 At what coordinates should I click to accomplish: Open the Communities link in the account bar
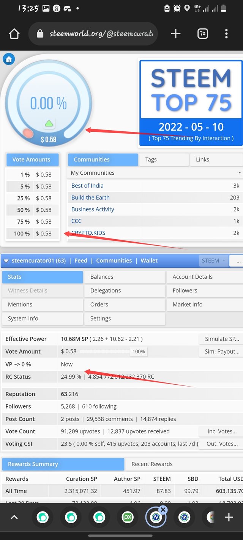[114, 261]
